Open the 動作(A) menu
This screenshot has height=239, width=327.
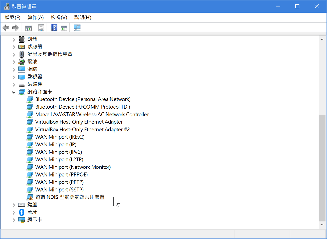pyautogui.click(x=36, y=17)
